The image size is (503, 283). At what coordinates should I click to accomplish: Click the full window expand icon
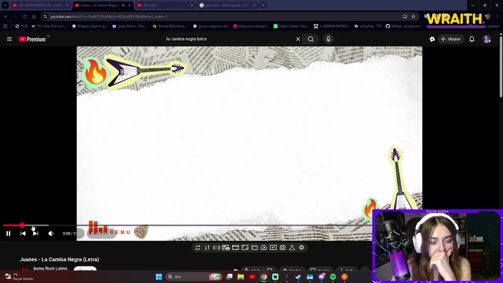coord(245,248)
